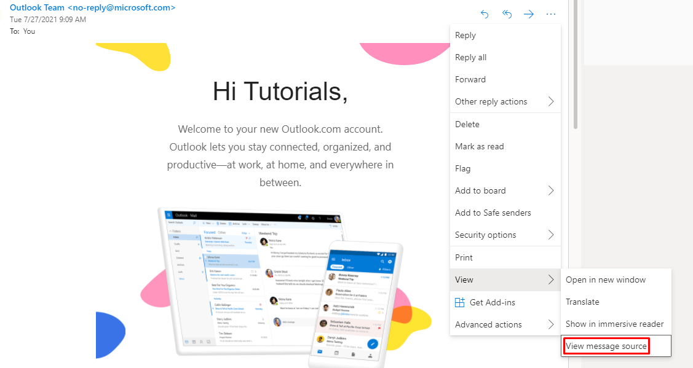Click the Get Add-ins grid icon
The height and width of the screenshot is (368, 693).
(459, 302)
